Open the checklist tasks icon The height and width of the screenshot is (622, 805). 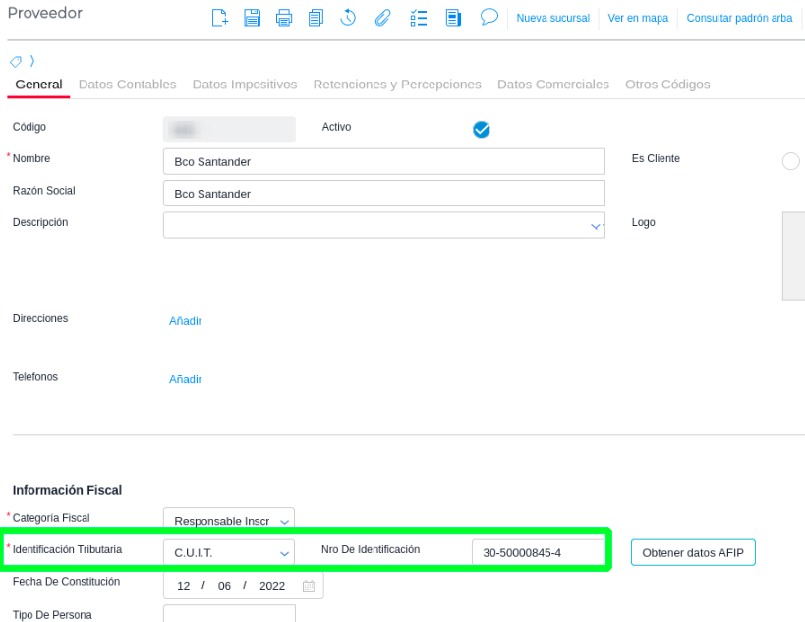(x=418, y=18)
